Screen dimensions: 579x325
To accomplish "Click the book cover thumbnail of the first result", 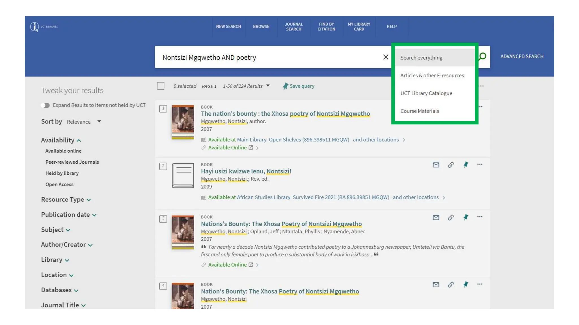I will (183, 122).
